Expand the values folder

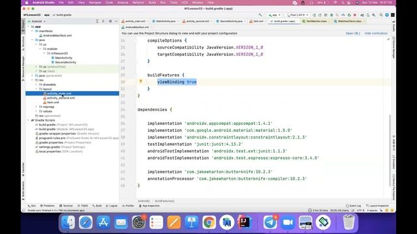point(36,111)
